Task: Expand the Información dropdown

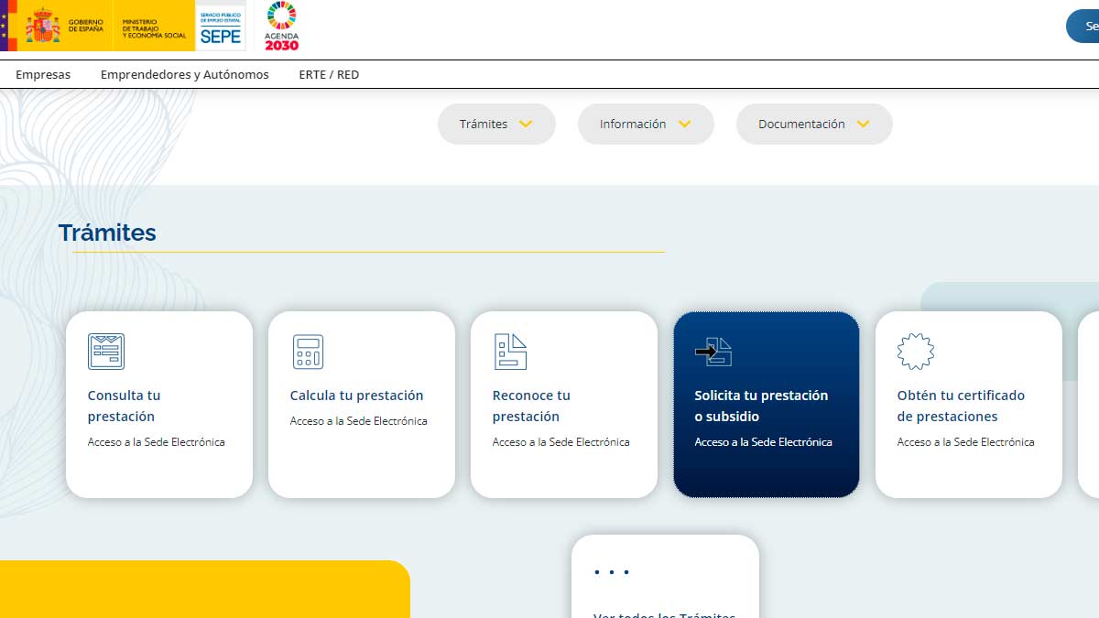Action: coord(646,124)
